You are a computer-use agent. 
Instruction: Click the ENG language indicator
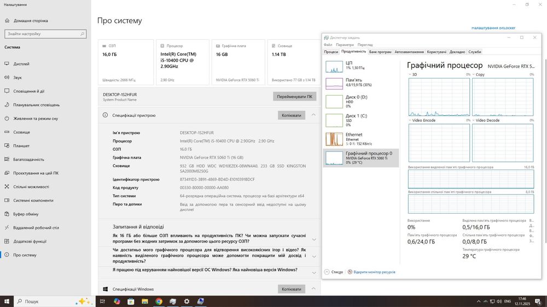[508, 302]
